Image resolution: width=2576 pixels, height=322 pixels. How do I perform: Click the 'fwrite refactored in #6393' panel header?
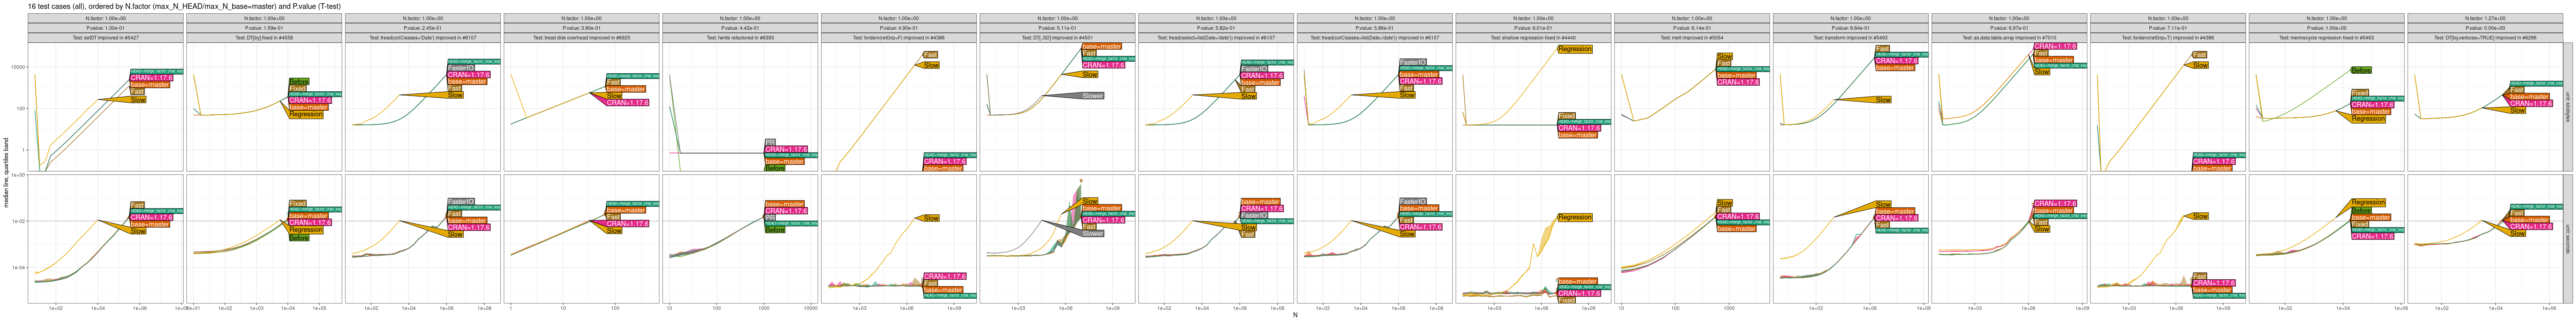pyautogui.click(x=740, y=38)
